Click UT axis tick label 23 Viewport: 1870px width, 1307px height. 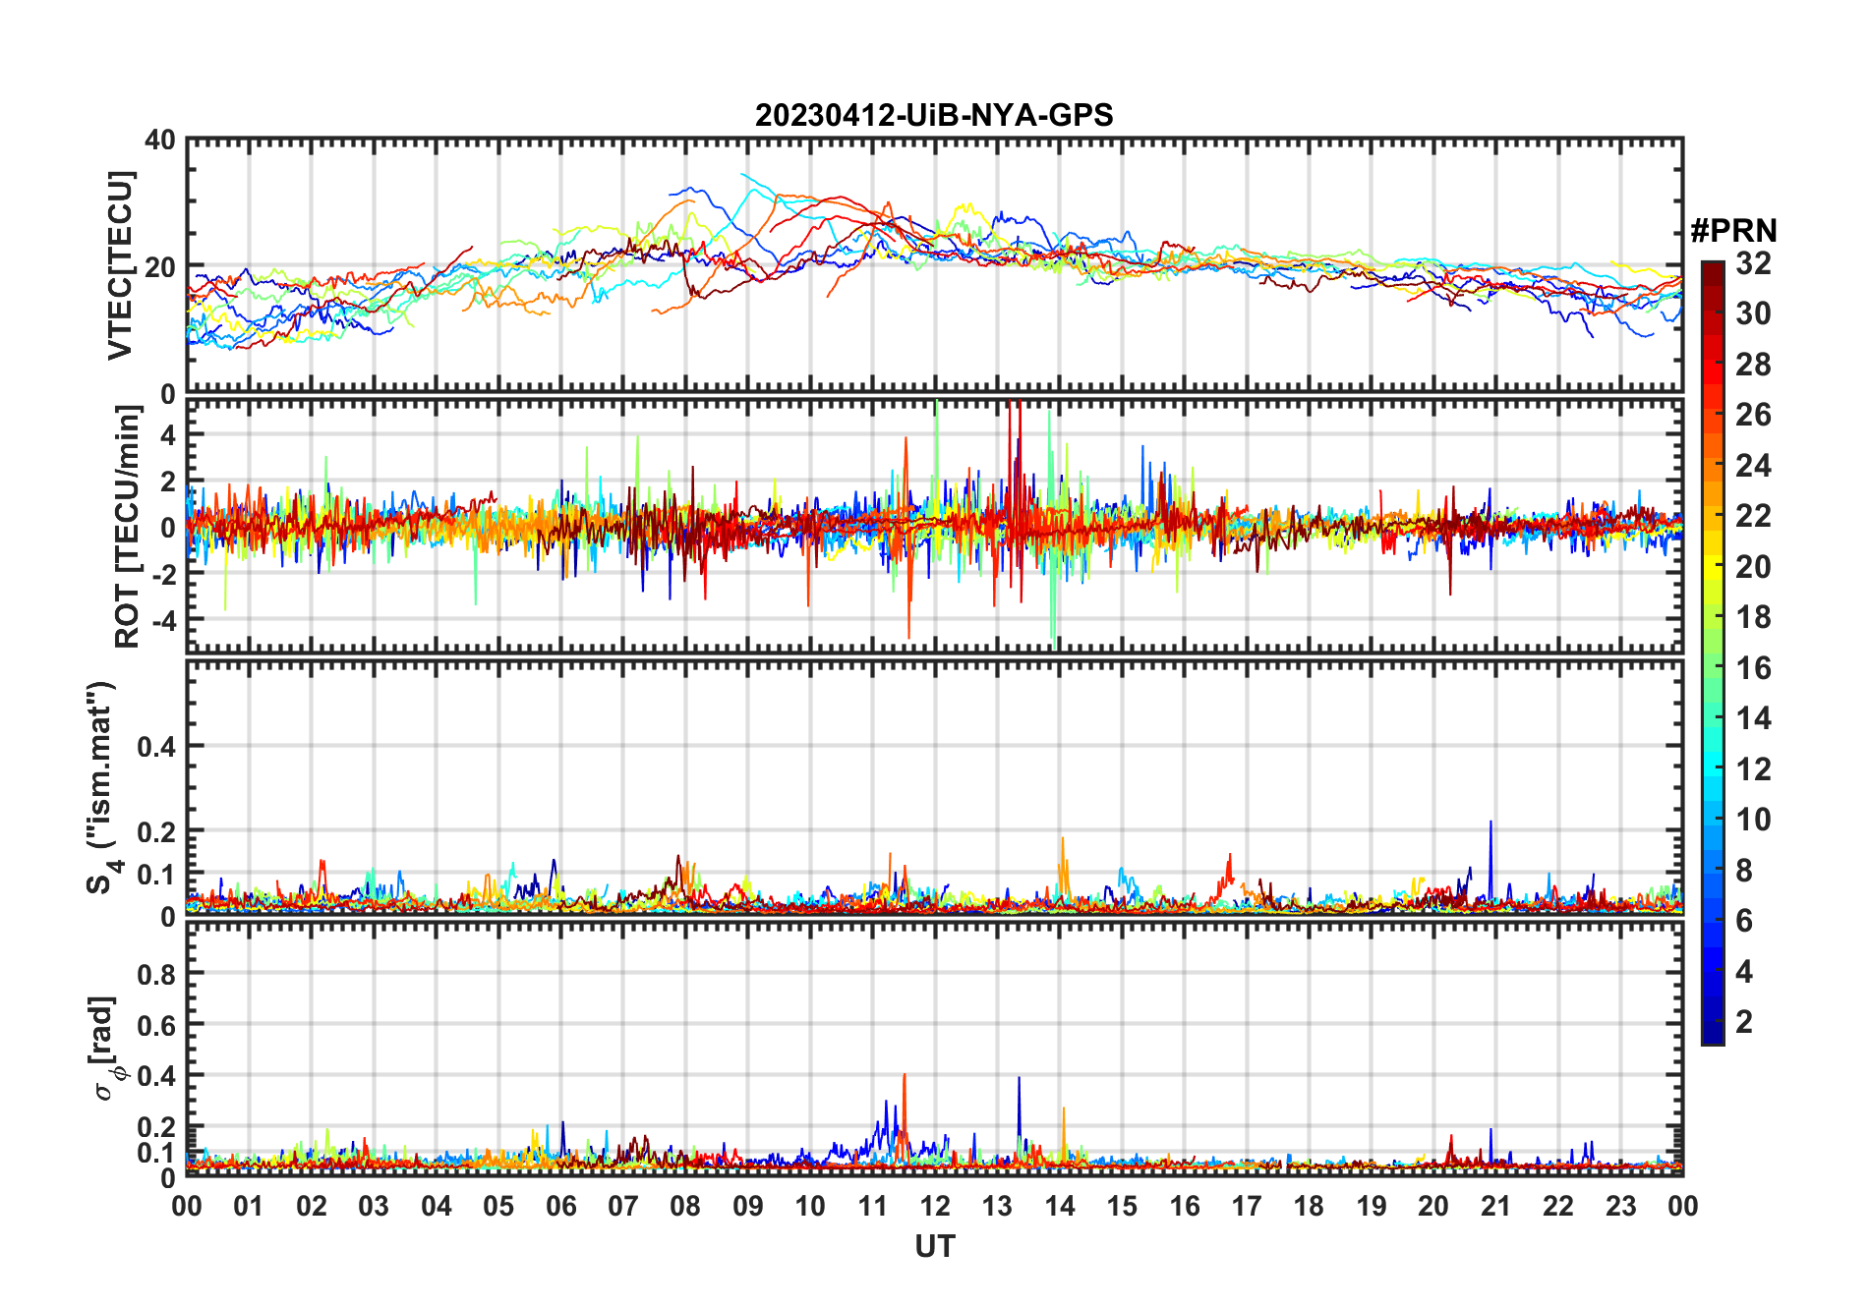[1621, 1207]
